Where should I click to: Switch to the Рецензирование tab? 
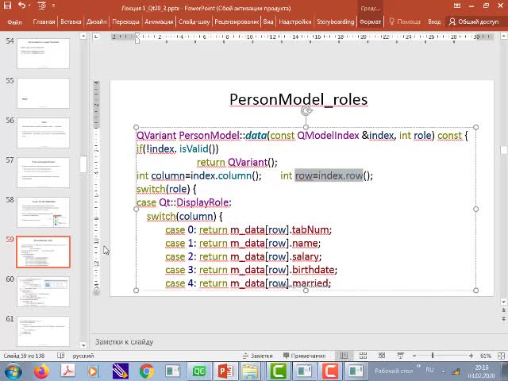pos(237,21)
